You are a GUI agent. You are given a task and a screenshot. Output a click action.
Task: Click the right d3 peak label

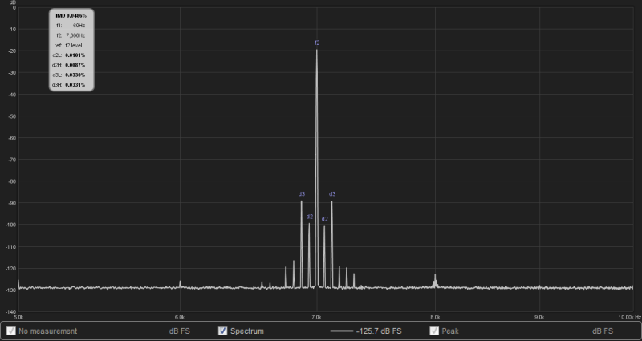(x=332, y=194)
